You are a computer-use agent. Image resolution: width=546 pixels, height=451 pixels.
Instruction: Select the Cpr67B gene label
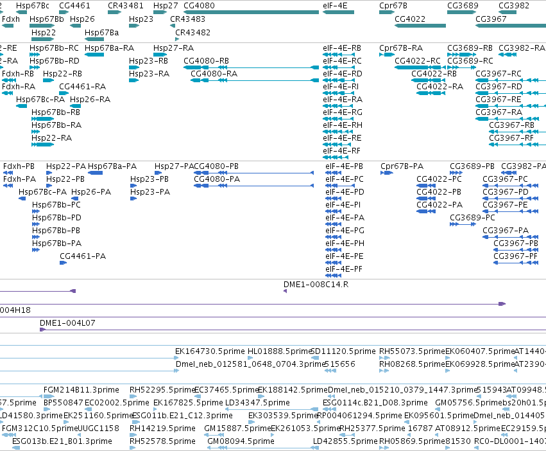click(x=393, y=6)
